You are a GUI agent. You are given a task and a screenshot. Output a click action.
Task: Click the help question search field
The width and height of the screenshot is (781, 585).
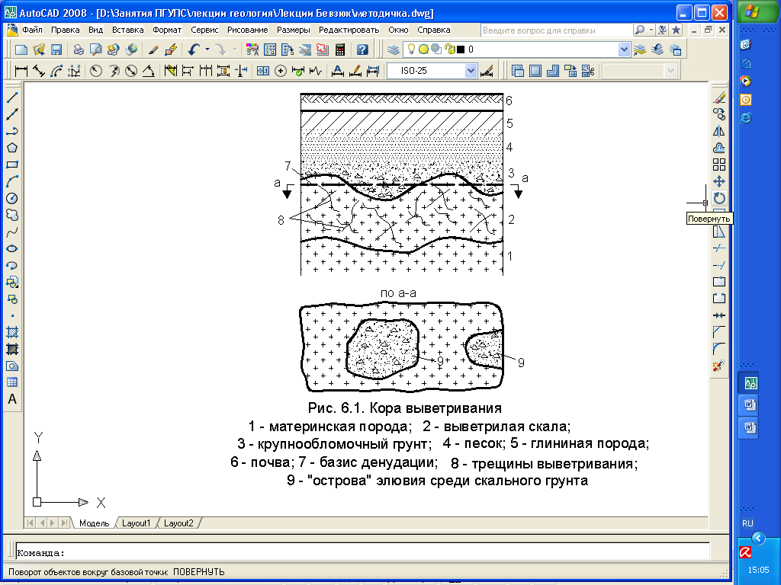pos(557,30)
